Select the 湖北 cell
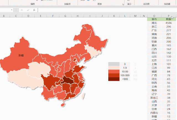 (154, 23)
